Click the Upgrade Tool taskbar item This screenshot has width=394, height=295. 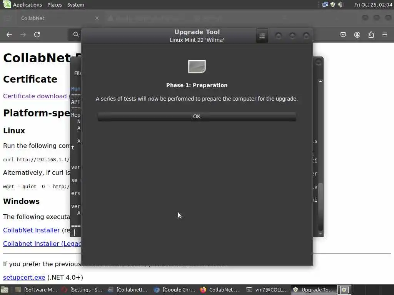tap(313, 290)
